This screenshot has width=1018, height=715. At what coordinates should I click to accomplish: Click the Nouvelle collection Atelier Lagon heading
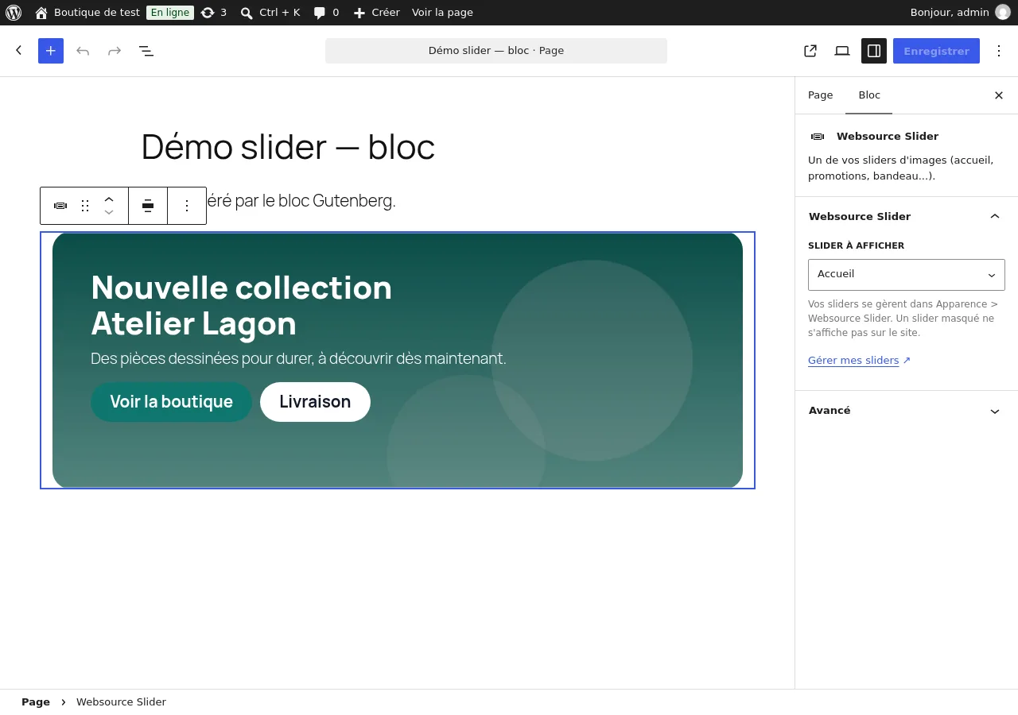point(242,306)
